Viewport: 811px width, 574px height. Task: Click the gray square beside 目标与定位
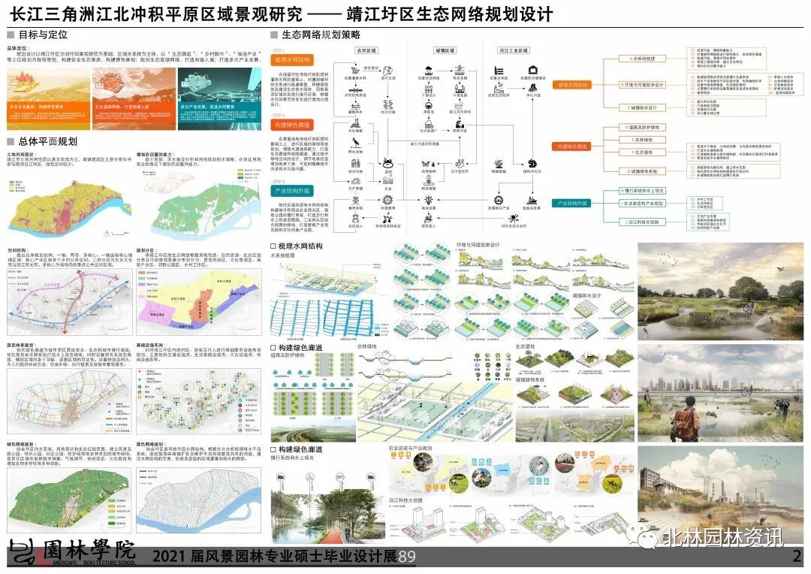[11, 35]
